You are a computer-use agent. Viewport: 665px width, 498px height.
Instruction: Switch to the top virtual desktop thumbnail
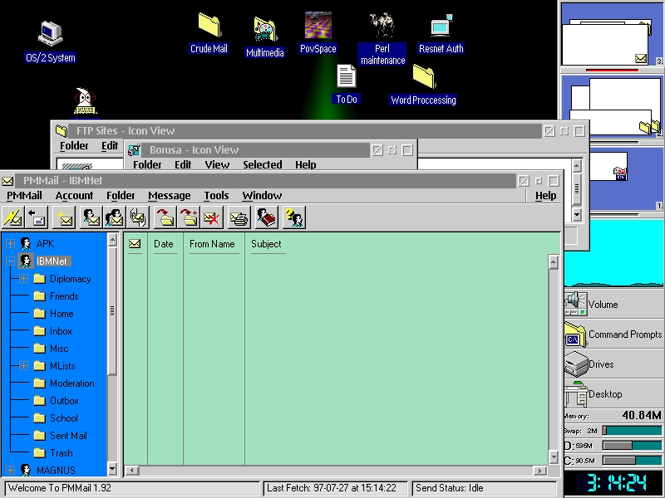[x=613, y=35]
